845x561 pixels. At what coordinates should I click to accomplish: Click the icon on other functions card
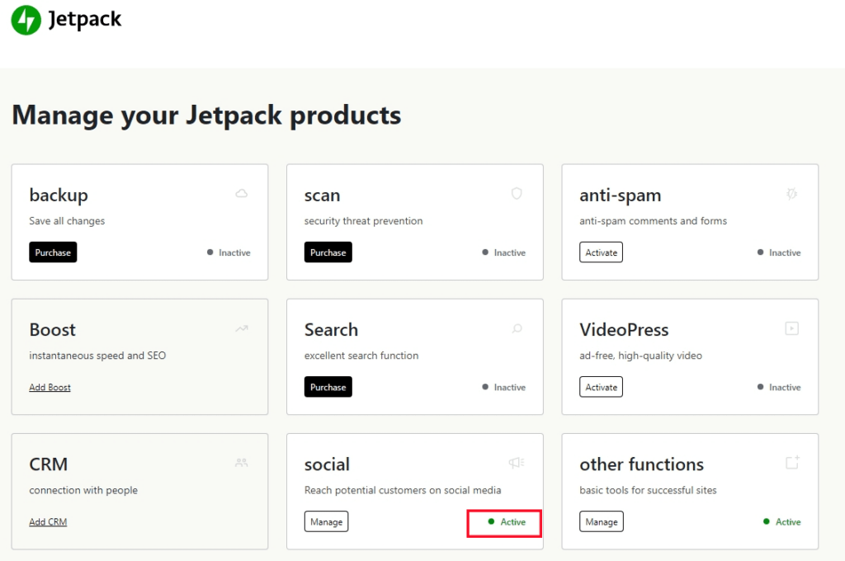click(792, 462)
